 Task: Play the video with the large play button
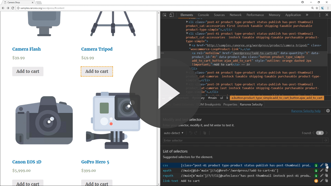165,93
